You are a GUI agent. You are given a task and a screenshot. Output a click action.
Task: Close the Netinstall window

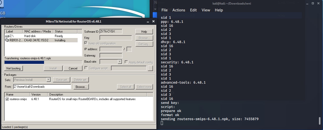click(153, 22)
